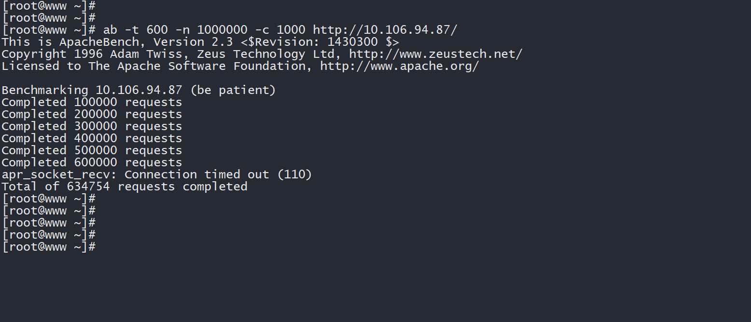Click the bottom-most empty shell prompt

pos(49,247)
